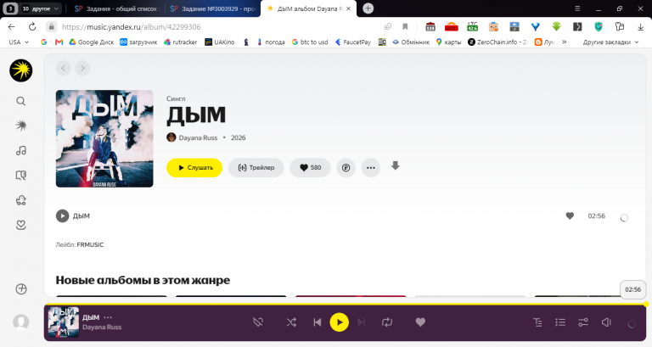Open search in the left sidebar
The image size is (652, 347).
tap(20, 101)
